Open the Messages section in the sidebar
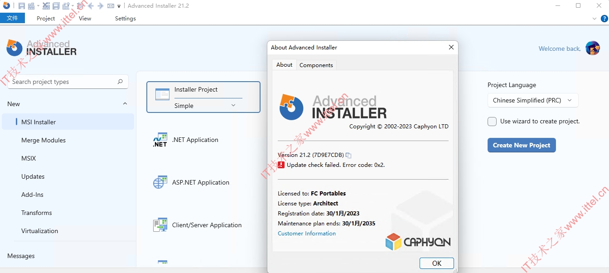The width and height of the screenshot is (609, 273). point(21,256)
